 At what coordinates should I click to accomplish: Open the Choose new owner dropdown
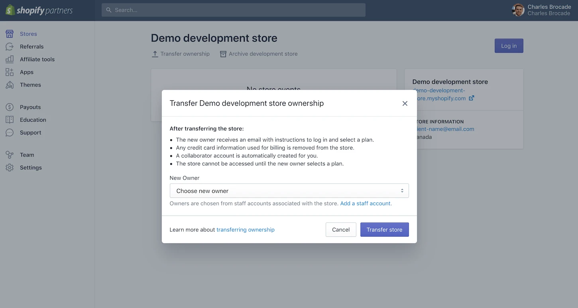coord(289,191)
